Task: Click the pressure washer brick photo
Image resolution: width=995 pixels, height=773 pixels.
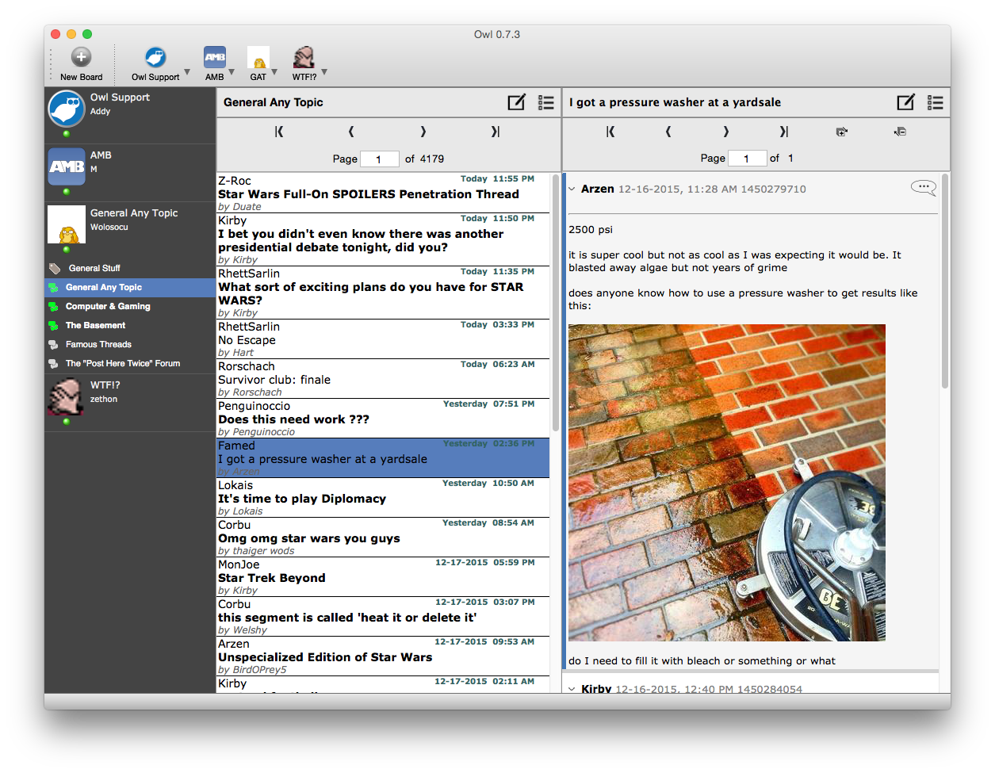Action: (x=727, y=483)
